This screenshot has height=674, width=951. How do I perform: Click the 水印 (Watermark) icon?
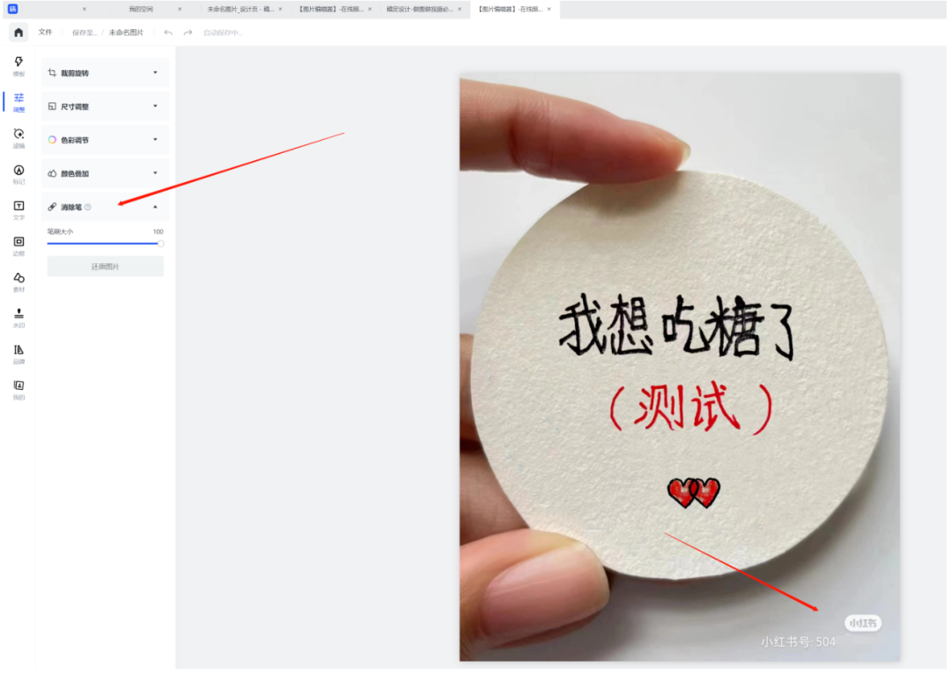point(18,314)
